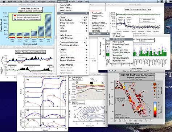Choose Procedure... in New submenu
The width and height of the screenshot is (172, 132).
click(99, 16)
